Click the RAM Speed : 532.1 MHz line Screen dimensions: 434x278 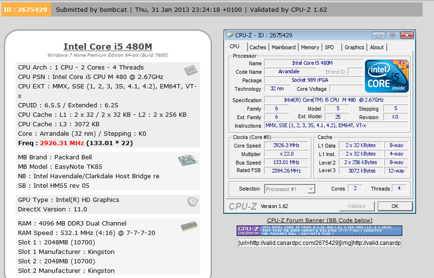point(86,233)
